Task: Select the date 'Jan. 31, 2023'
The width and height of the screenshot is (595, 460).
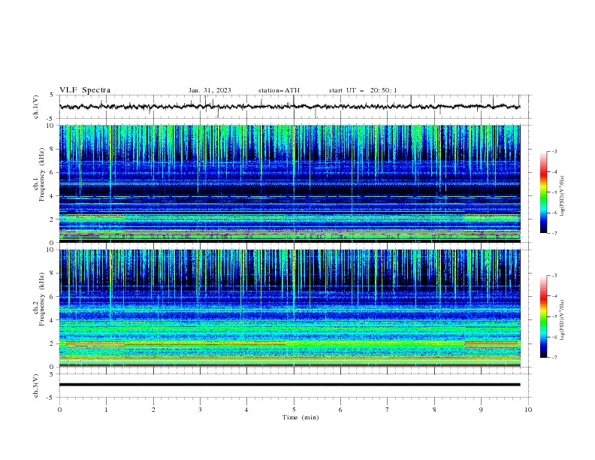Action: 210,90
